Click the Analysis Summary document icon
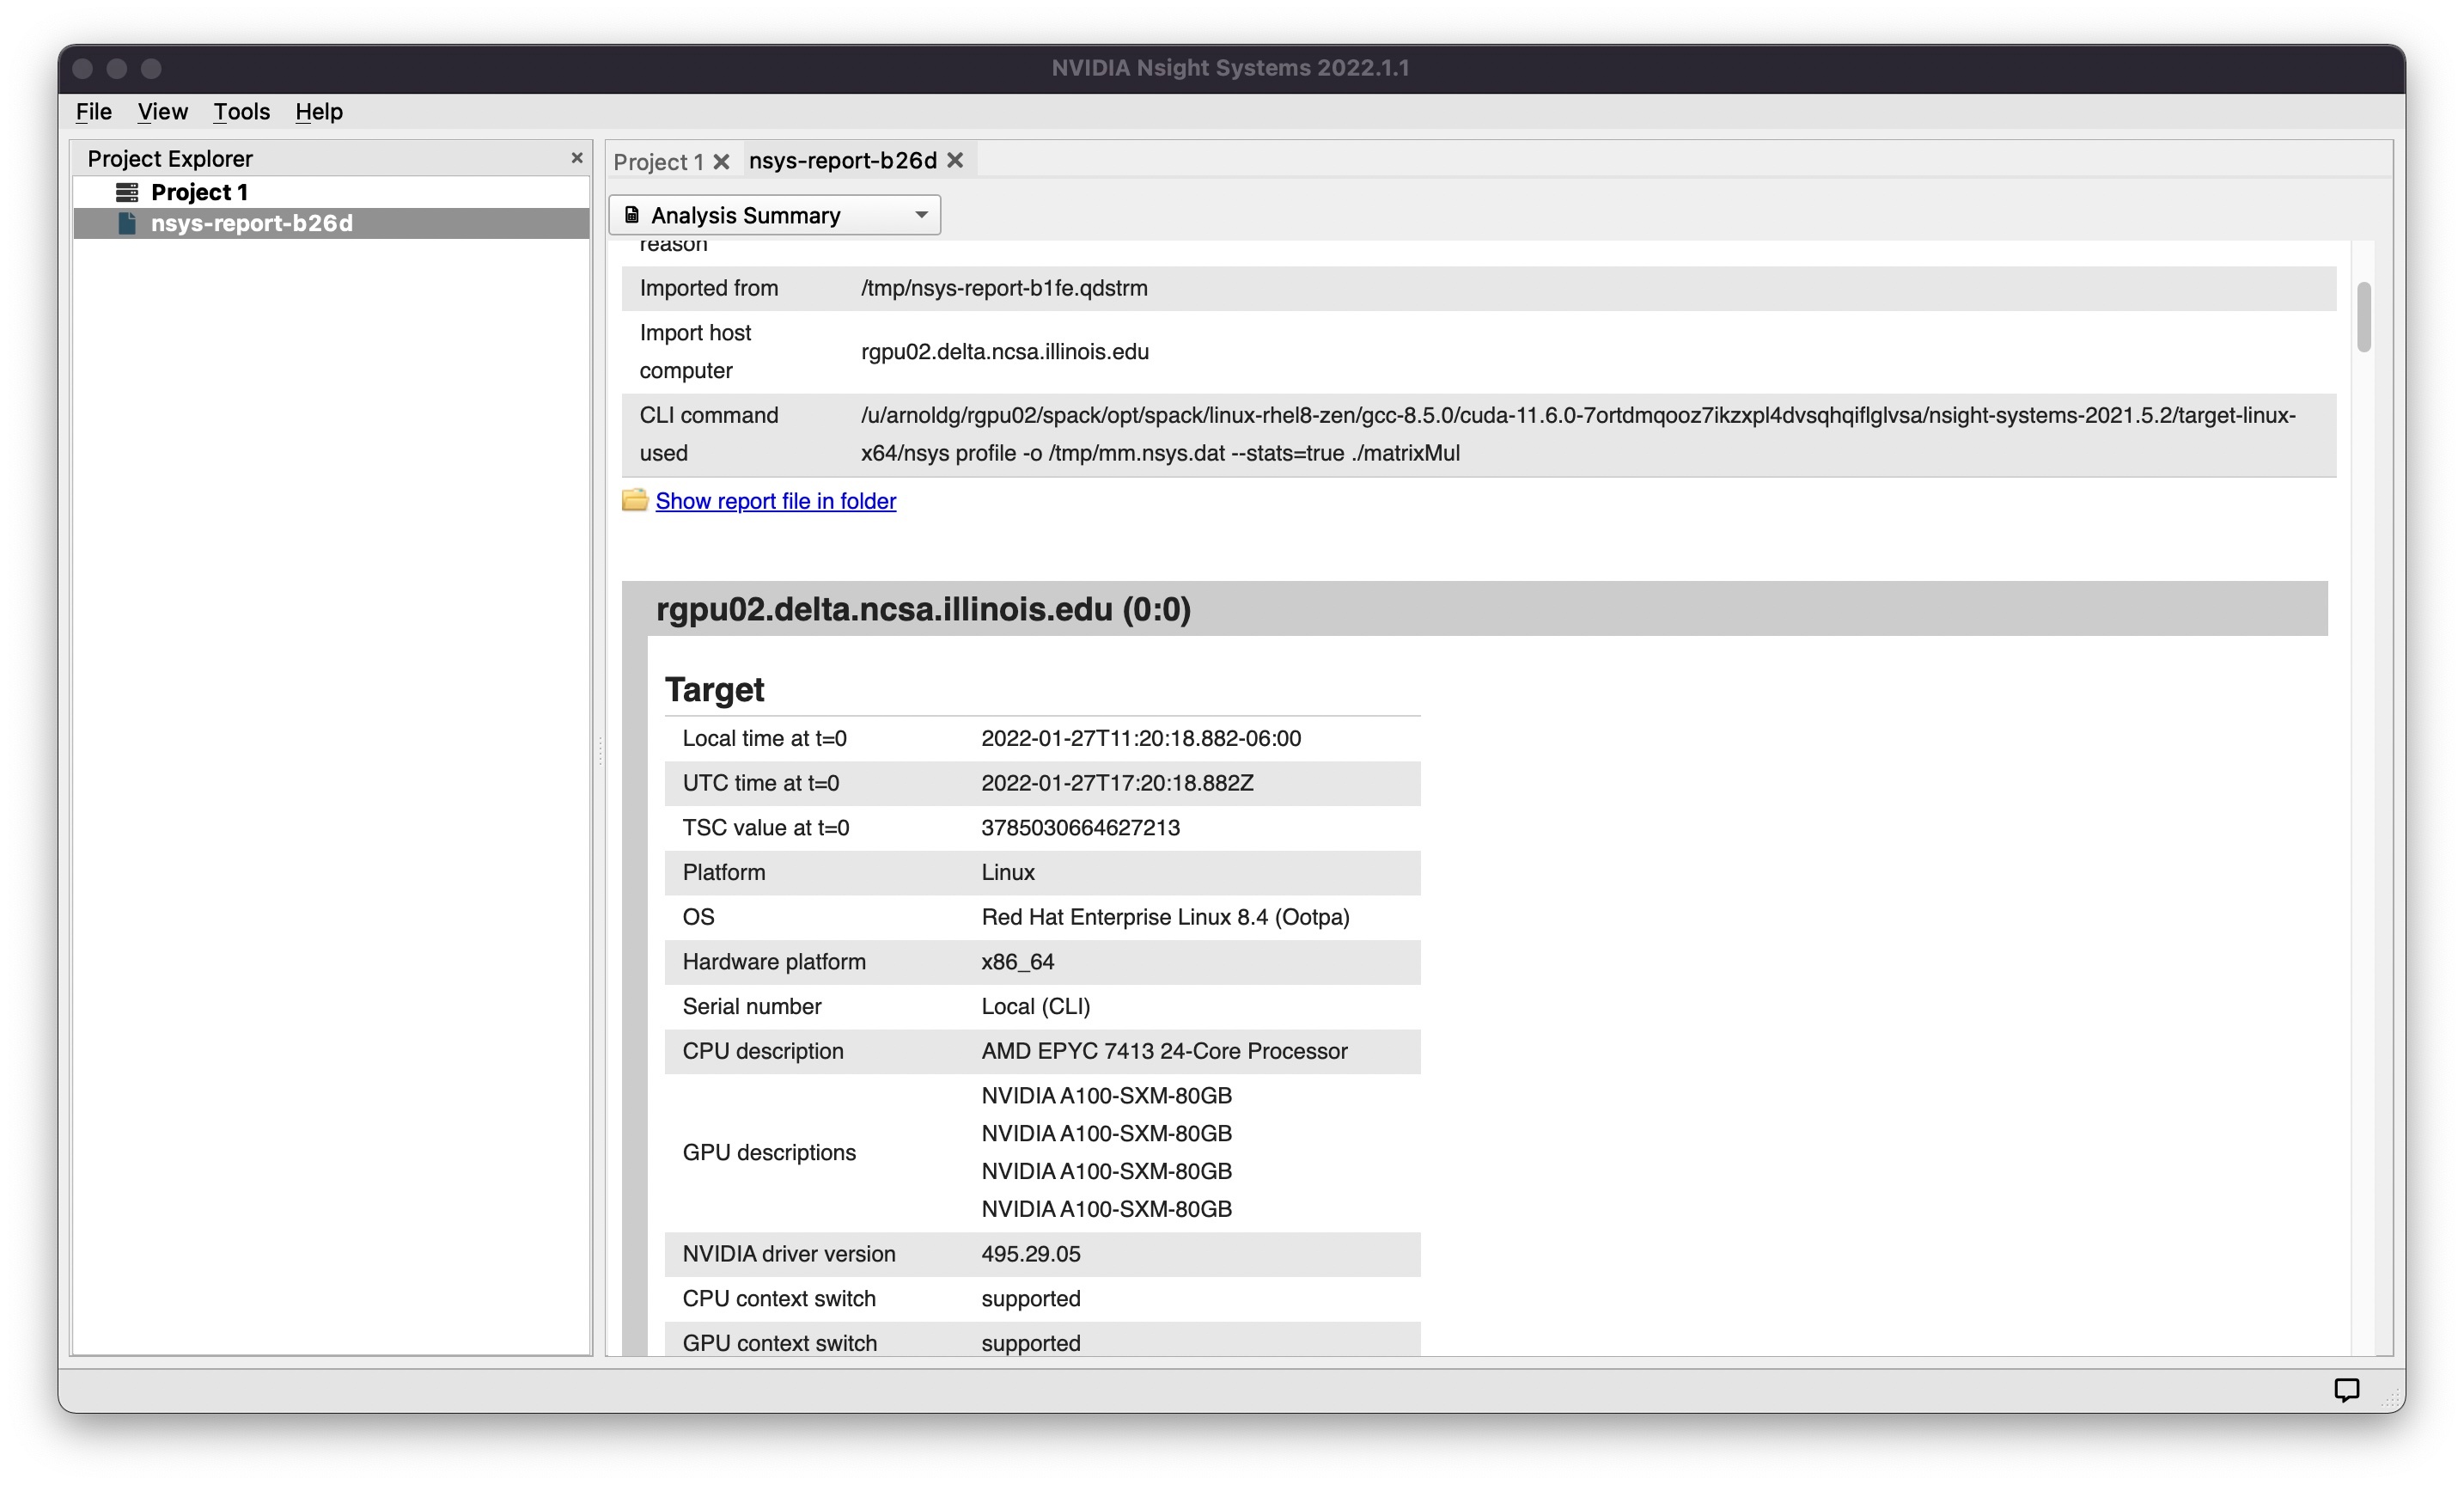This screenshot has width=2464, height=1485. click(x=632, y=215)
